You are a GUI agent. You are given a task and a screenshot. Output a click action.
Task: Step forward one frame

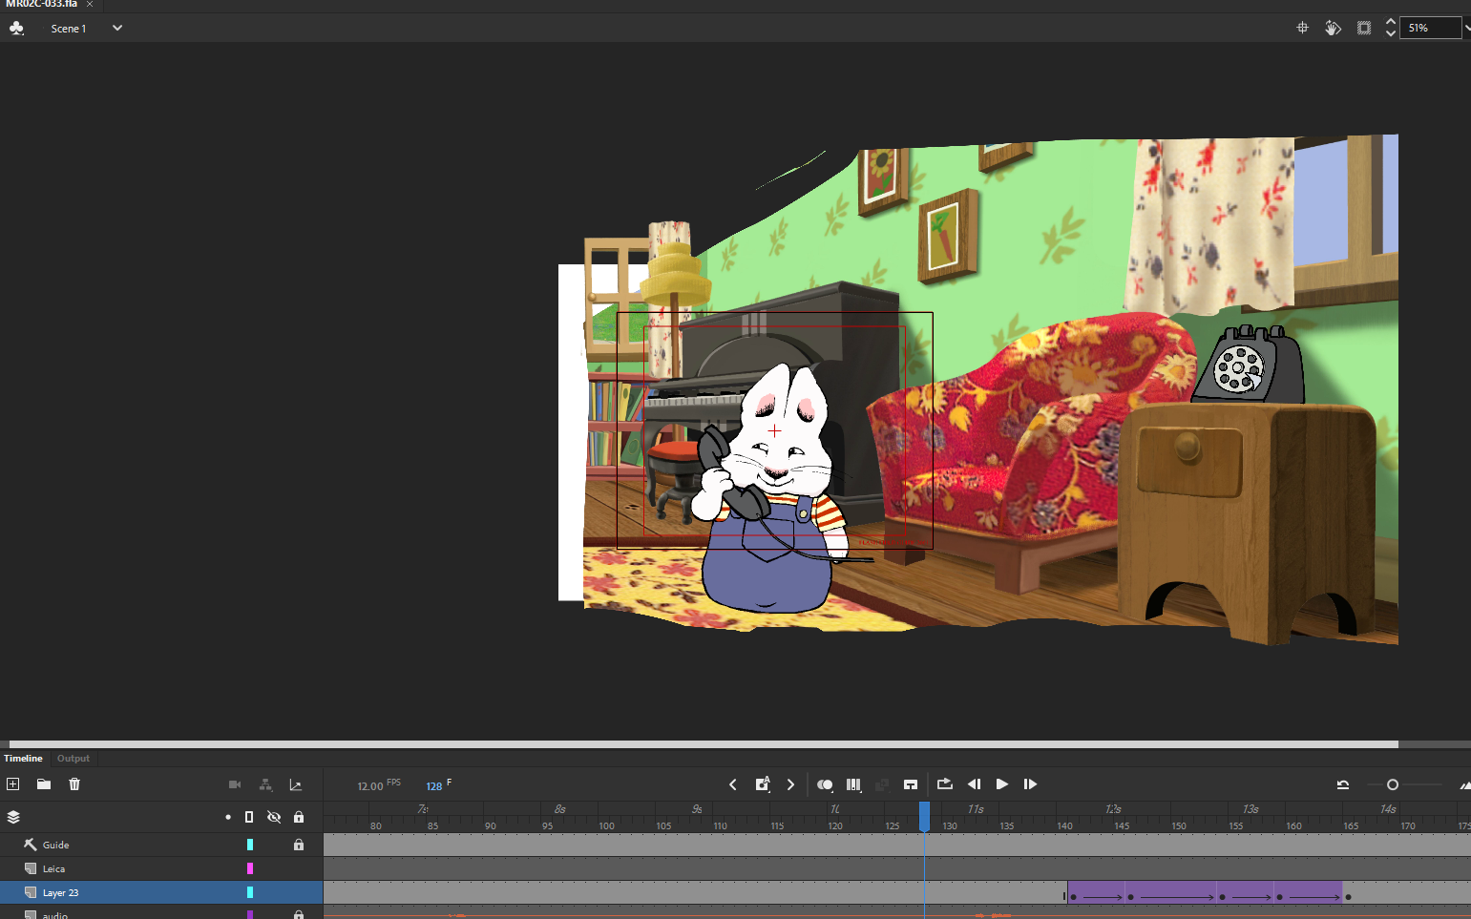point(1030,784)
